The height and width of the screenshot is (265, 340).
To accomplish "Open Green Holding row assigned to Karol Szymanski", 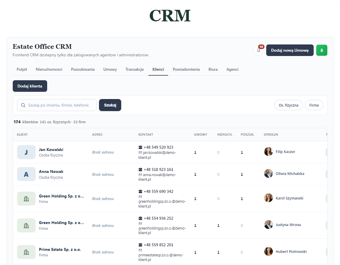I will tap(170, 199).
